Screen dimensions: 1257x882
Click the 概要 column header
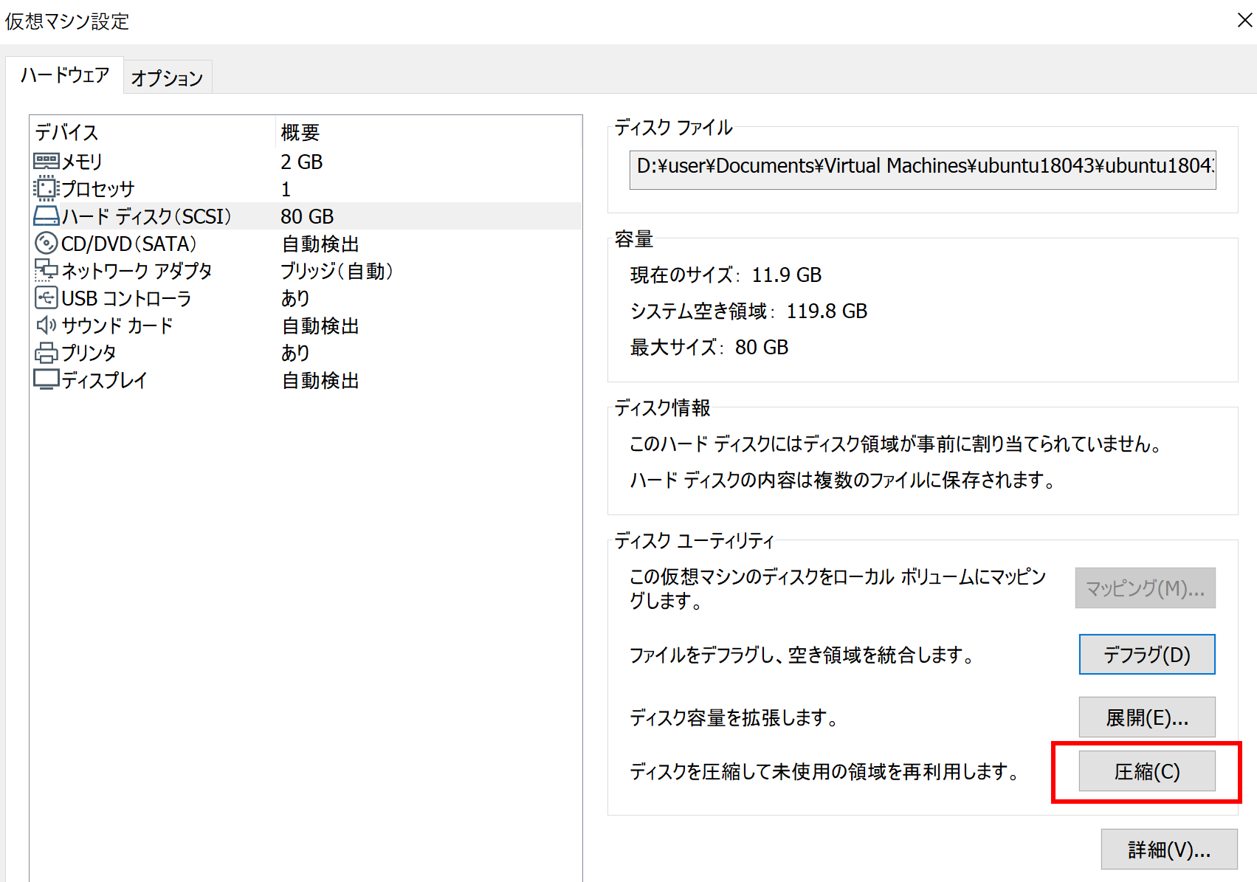click(300, 132)
